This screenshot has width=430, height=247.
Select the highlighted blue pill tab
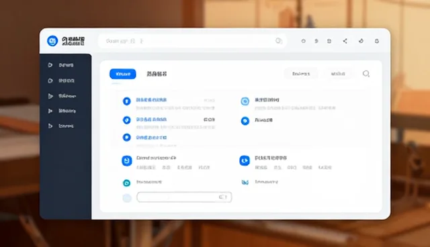click(x=123, y=74)
